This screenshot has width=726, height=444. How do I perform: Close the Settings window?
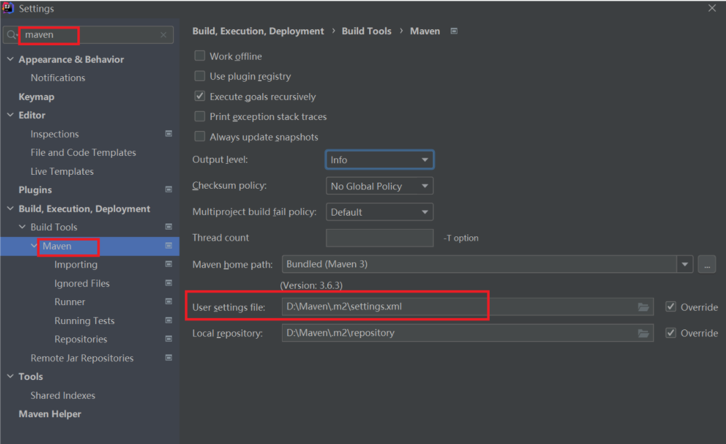[712, 8]
